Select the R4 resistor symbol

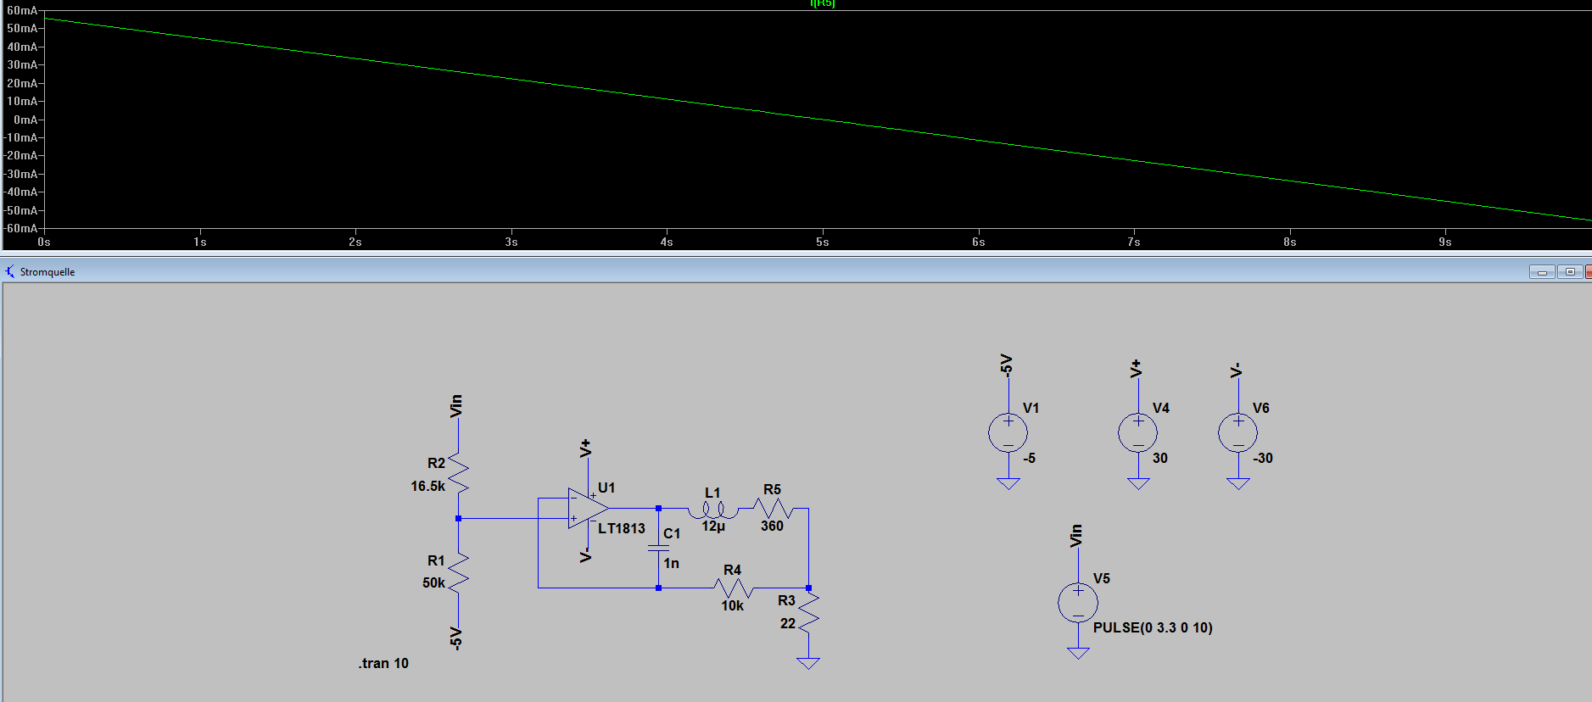[x=733, y=588]
